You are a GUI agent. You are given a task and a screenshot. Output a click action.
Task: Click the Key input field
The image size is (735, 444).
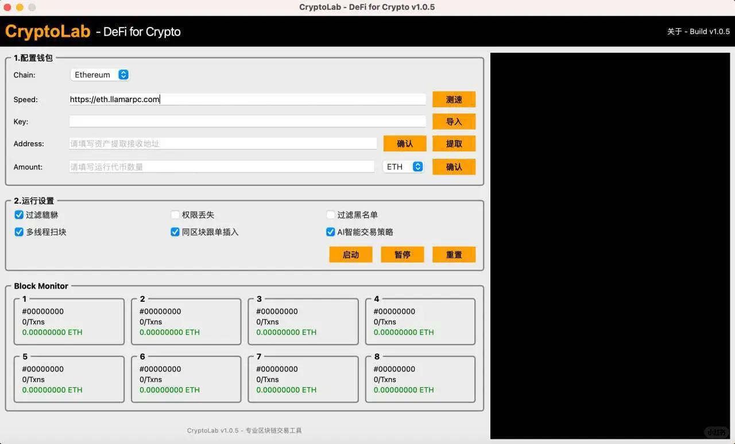(247, 121)
